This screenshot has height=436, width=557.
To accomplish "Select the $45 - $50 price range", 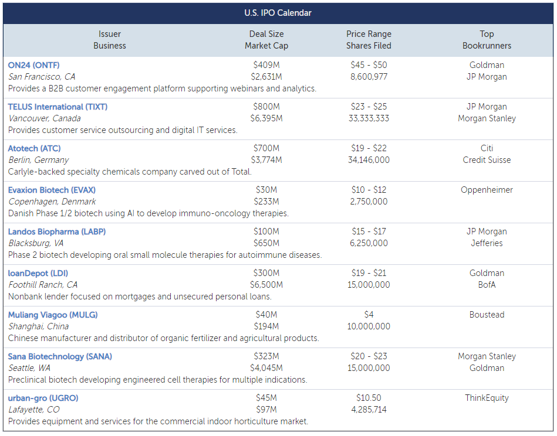I will coord(369,65).
